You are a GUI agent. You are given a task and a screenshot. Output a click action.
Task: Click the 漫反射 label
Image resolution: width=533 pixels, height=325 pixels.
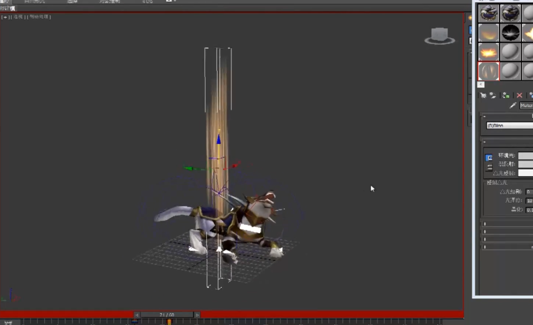click(x=506, y=164)
